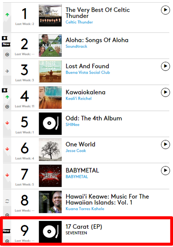Click the gray steady arrow at rank 3
The width and height of the screenshot is (173, 247).
pyautogui.click(x=7, y=71)
